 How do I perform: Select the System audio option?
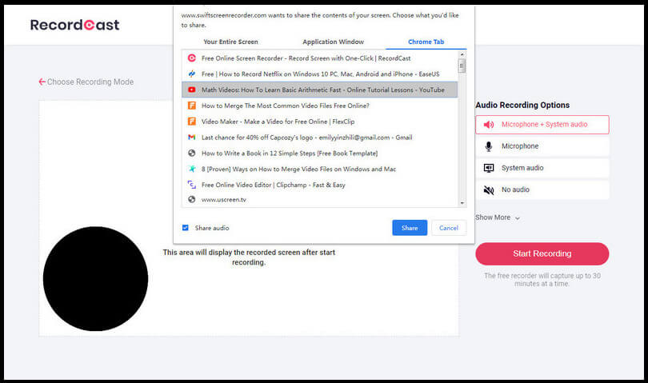click(542, 168)
